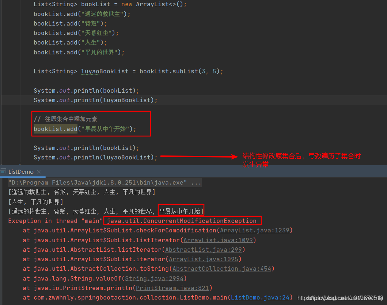Viewport: 387px width, 305px height.
Task: Close the ListDemo console tab
Action: pos(39,171)
